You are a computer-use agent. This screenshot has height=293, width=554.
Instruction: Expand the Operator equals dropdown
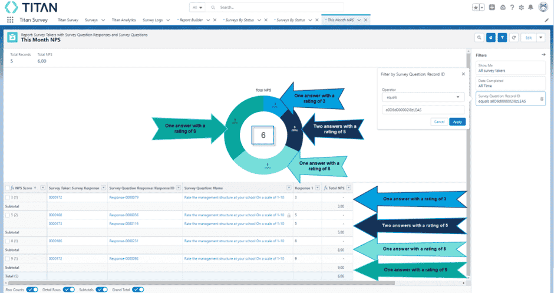click(423, 97)
